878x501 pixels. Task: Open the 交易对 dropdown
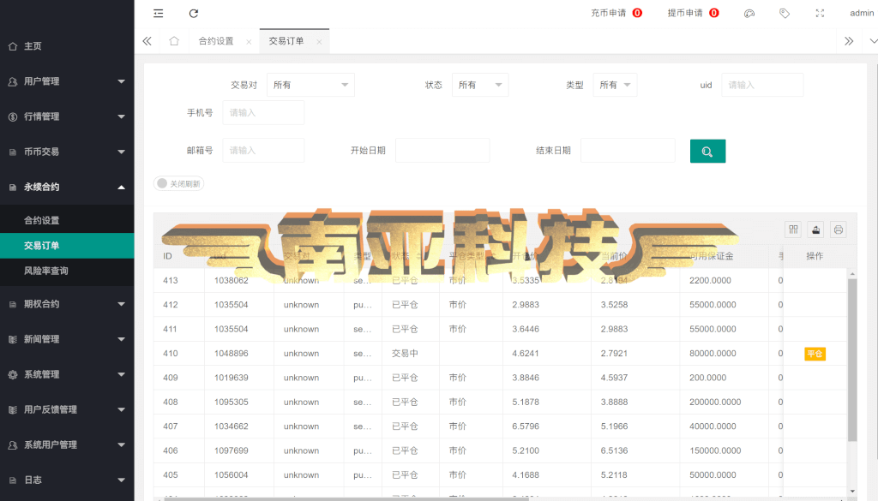(310, 85)
